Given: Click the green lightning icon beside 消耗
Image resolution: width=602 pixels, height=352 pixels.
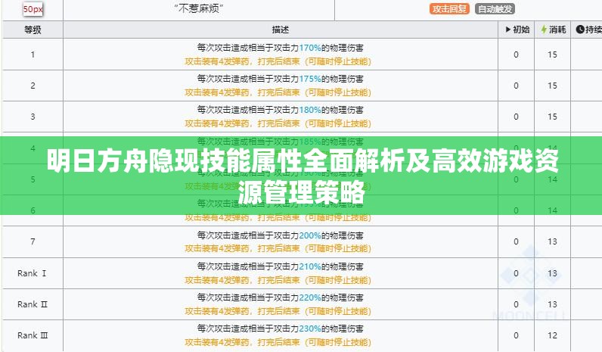Looking at the screenshot, I should coord(544,30).
